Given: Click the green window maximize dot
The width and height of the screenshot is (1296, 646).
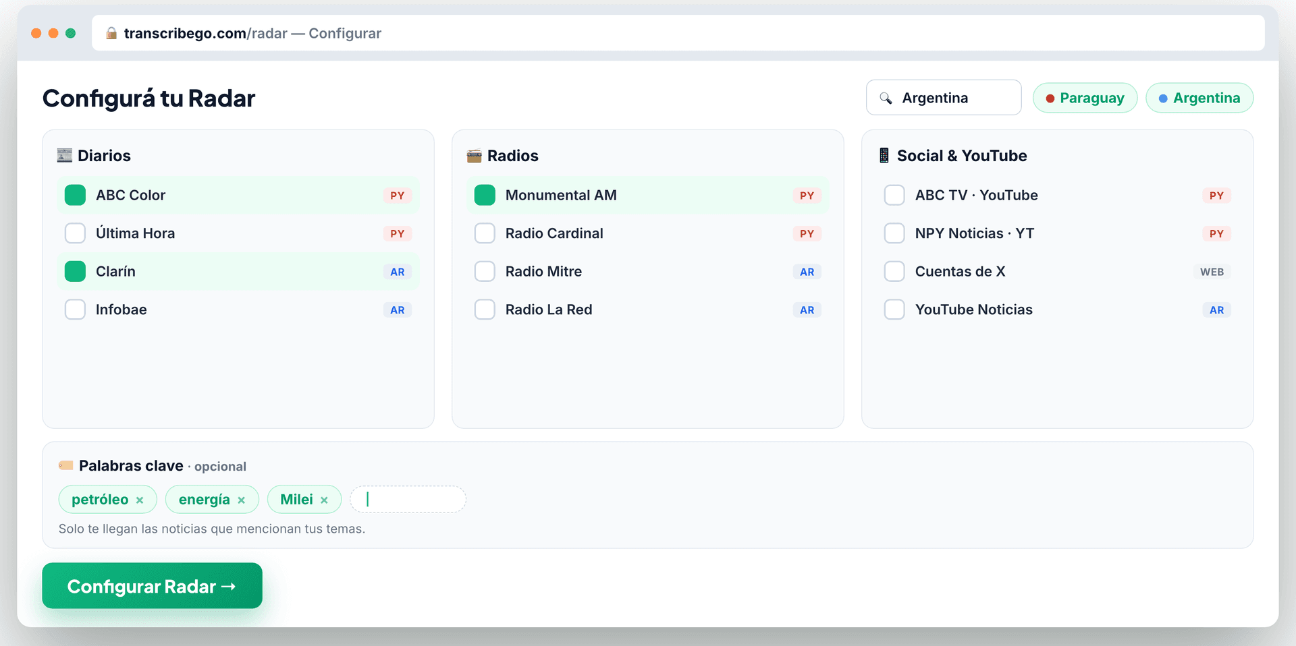Looking at the screenshot, I should (70, 33).
